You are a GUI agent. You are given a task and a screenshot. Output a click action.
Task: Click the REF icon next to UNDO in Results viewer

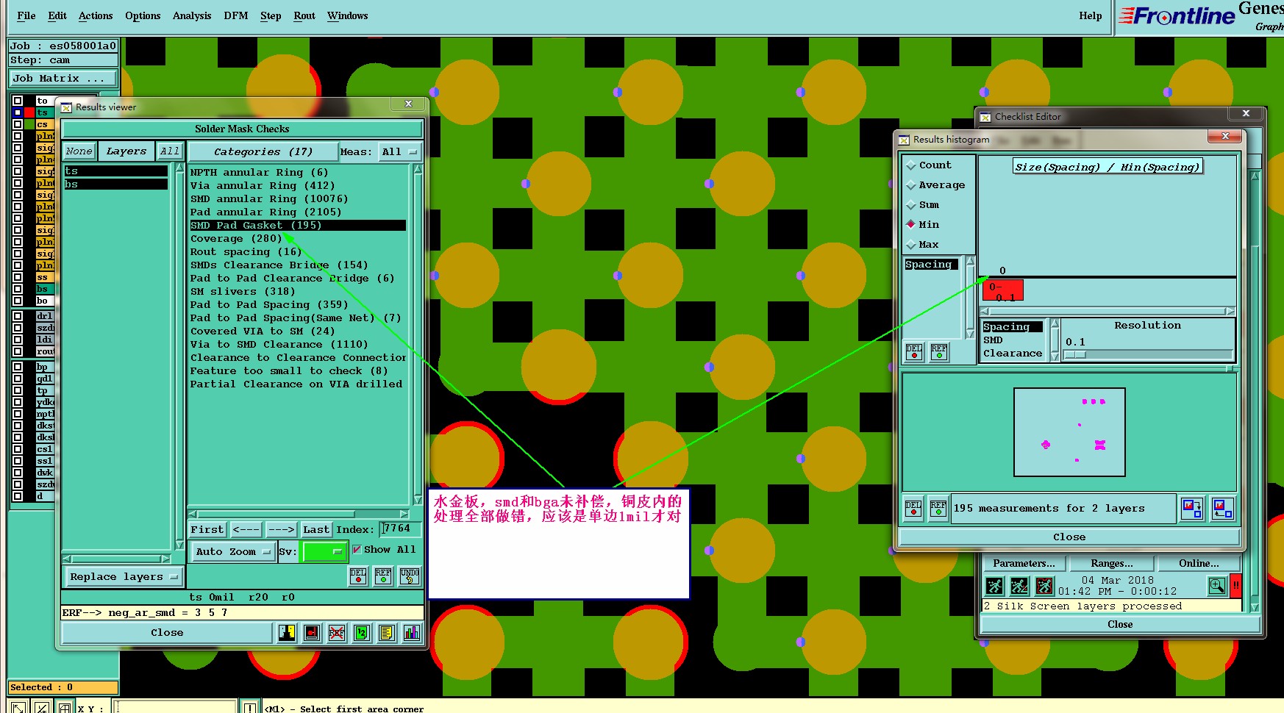[x=383, y=576]
